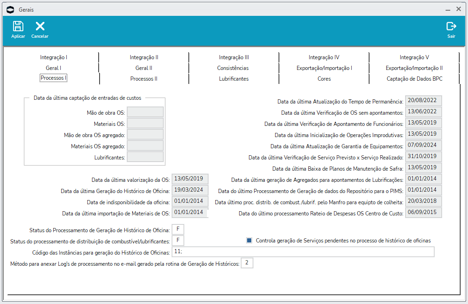Click Verificação de Apontamento de Funcionários date
The image size is (468, 304).
point(424,123)
